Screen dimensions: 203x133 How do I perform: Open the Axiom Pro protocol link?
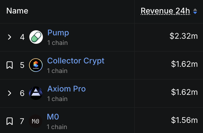(x=67, y=89)
